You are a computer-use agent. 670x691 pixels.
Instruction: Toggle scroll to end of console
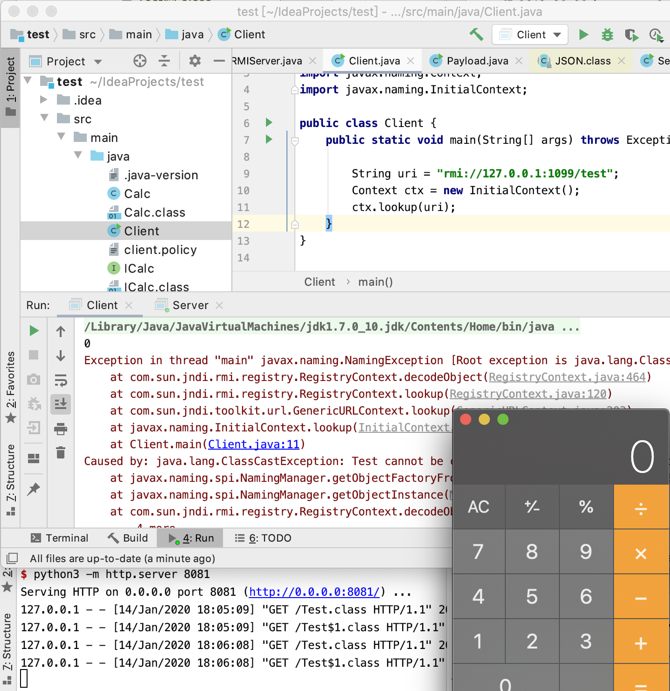(x=61, y=404)
